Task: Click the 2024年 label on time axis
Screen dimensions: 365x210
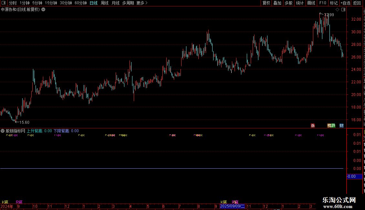Action: [7, 206]
